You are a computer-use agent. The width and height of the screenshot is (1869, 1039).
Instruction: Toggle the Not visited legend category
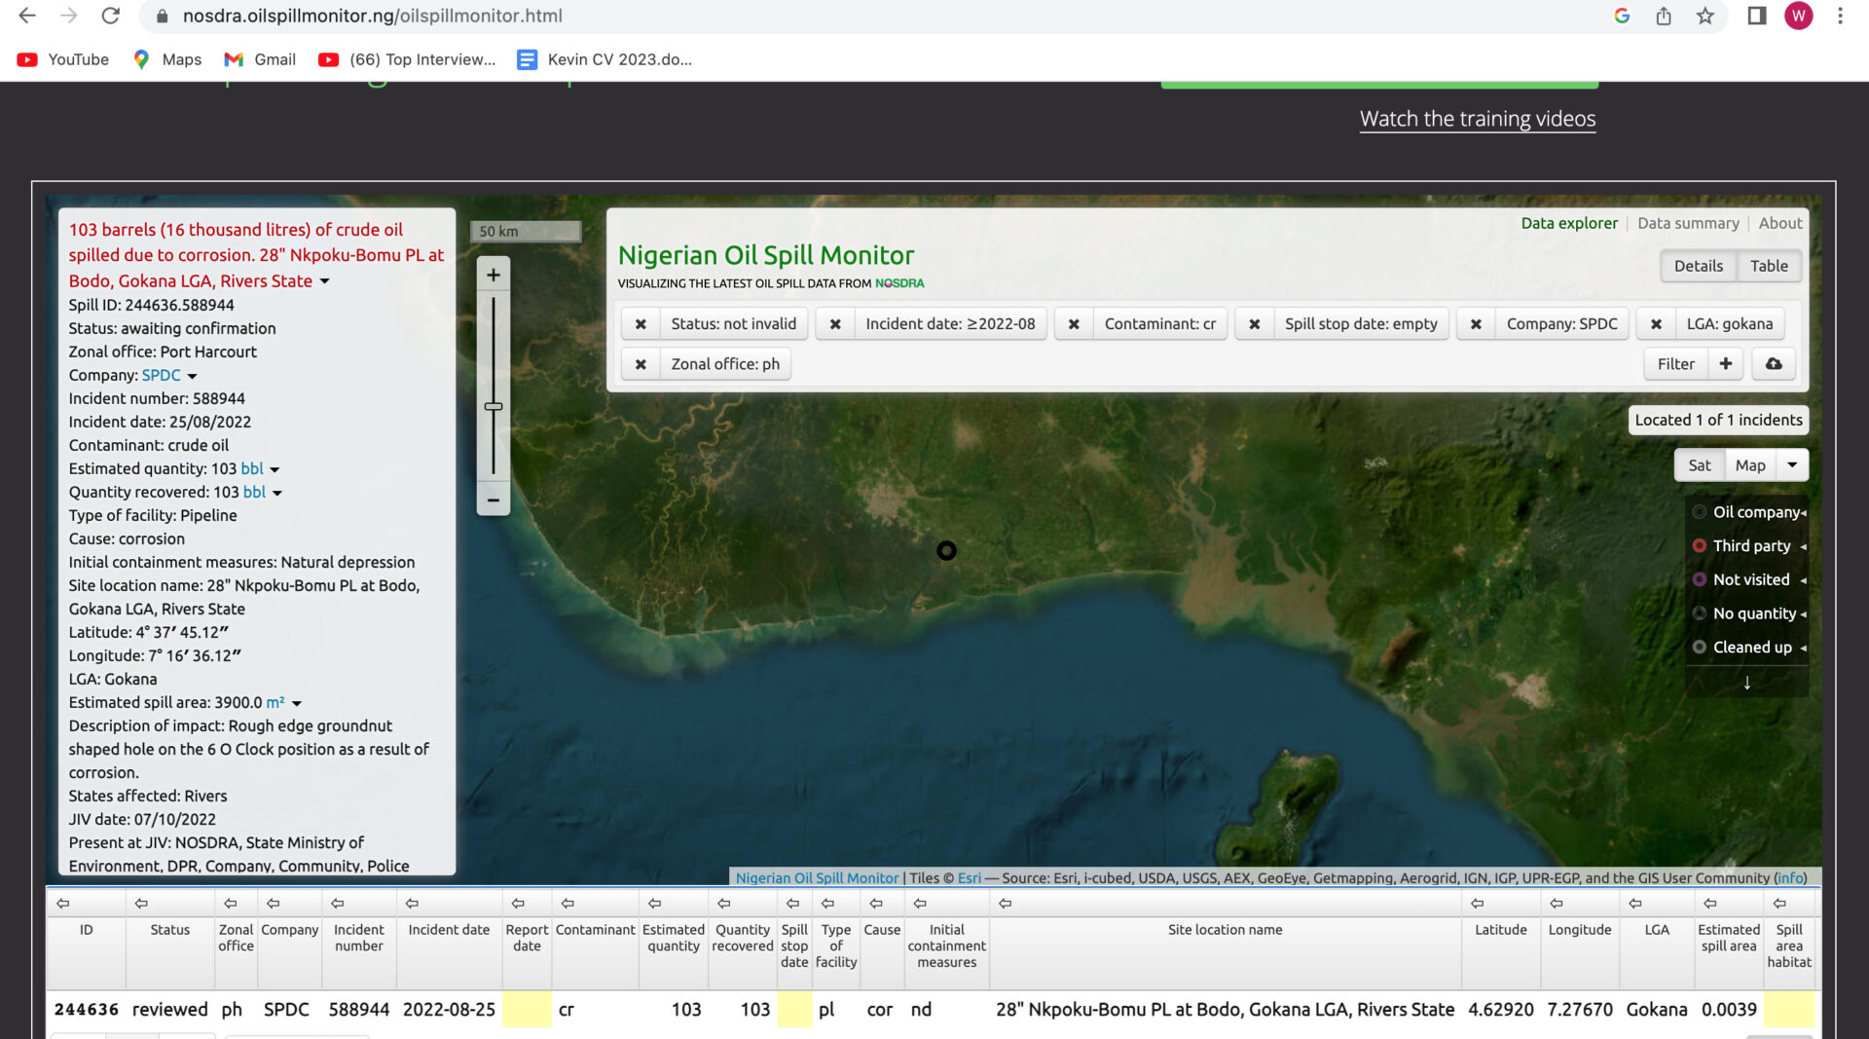(x=1750, y=580)
